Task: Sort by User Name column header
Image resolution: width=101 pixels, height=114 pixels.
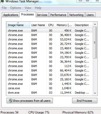Action: pos(38,25)
